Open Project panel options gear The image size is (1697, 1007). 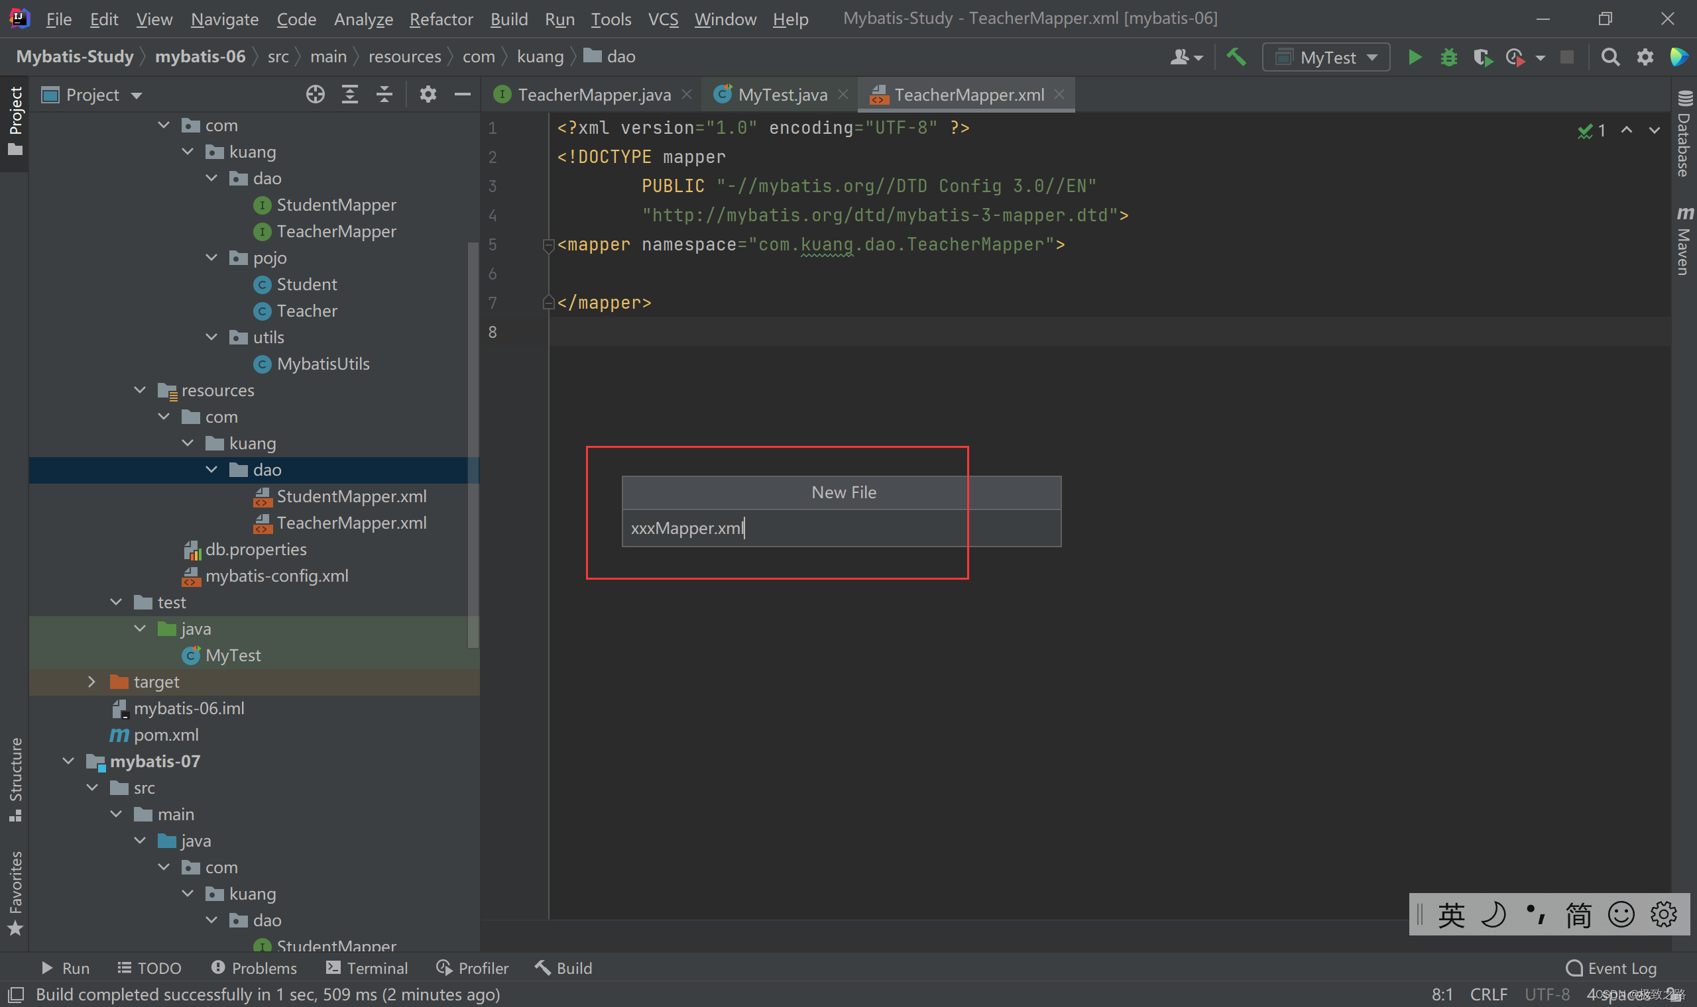tap(428, 94)
